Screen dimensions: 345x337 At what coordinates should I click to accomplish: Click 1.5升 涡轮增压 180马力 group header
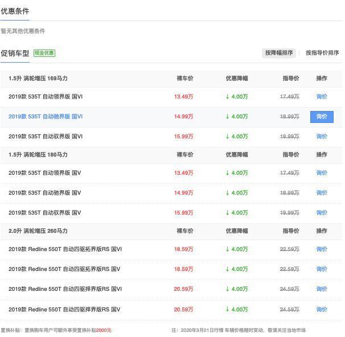38,155
